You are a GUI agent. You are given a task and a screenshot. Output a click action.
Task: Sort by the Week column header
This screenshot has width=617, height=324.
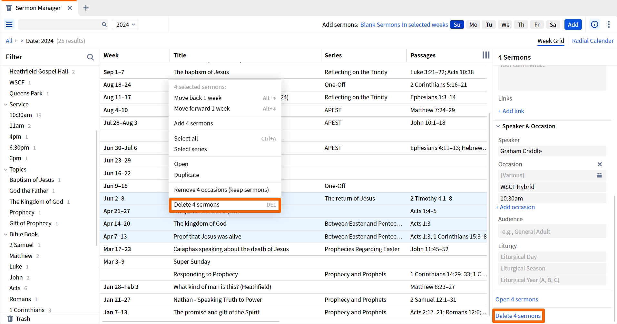[135, 55]
